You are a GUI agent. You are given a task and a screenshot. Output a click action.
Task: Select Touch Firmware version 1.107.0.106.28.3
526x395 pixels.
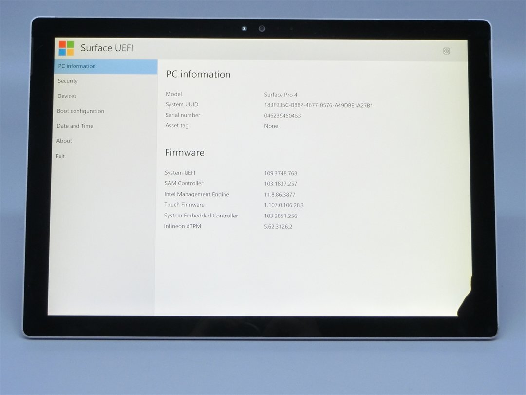(x=284, y=205)
